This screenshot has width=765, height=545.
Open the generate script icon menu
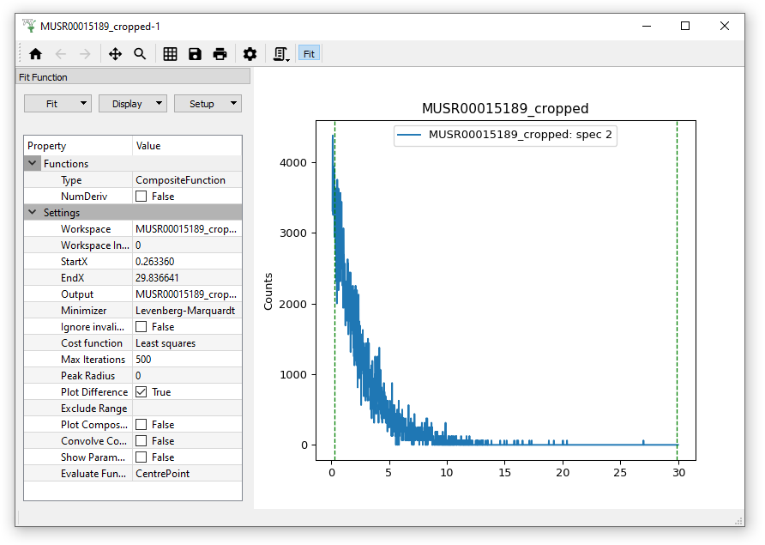pos(280,54)
